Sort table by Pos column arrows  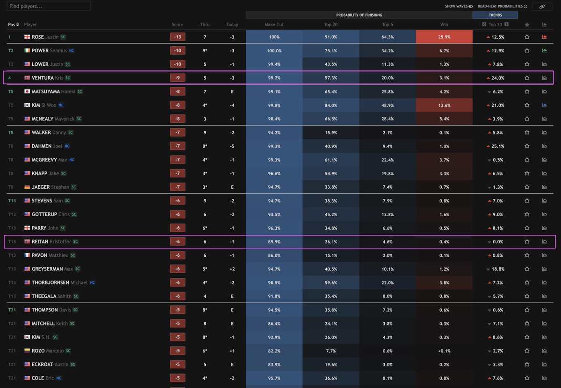tap(18, 25)
